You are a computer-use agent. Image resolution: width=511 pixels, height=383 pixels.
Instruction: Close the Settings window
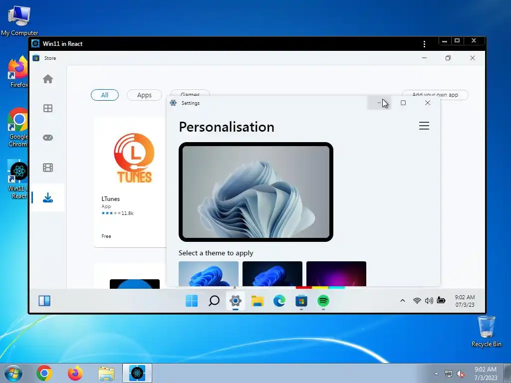[428, 103]
